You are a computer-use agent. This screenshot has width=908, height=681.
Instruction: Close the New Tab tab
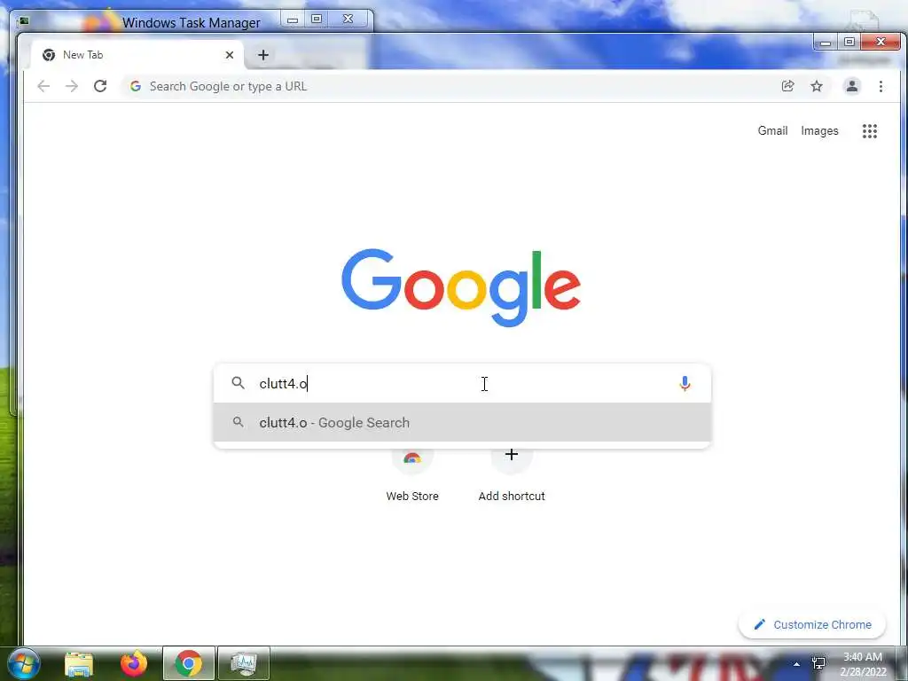pos(230,55)
